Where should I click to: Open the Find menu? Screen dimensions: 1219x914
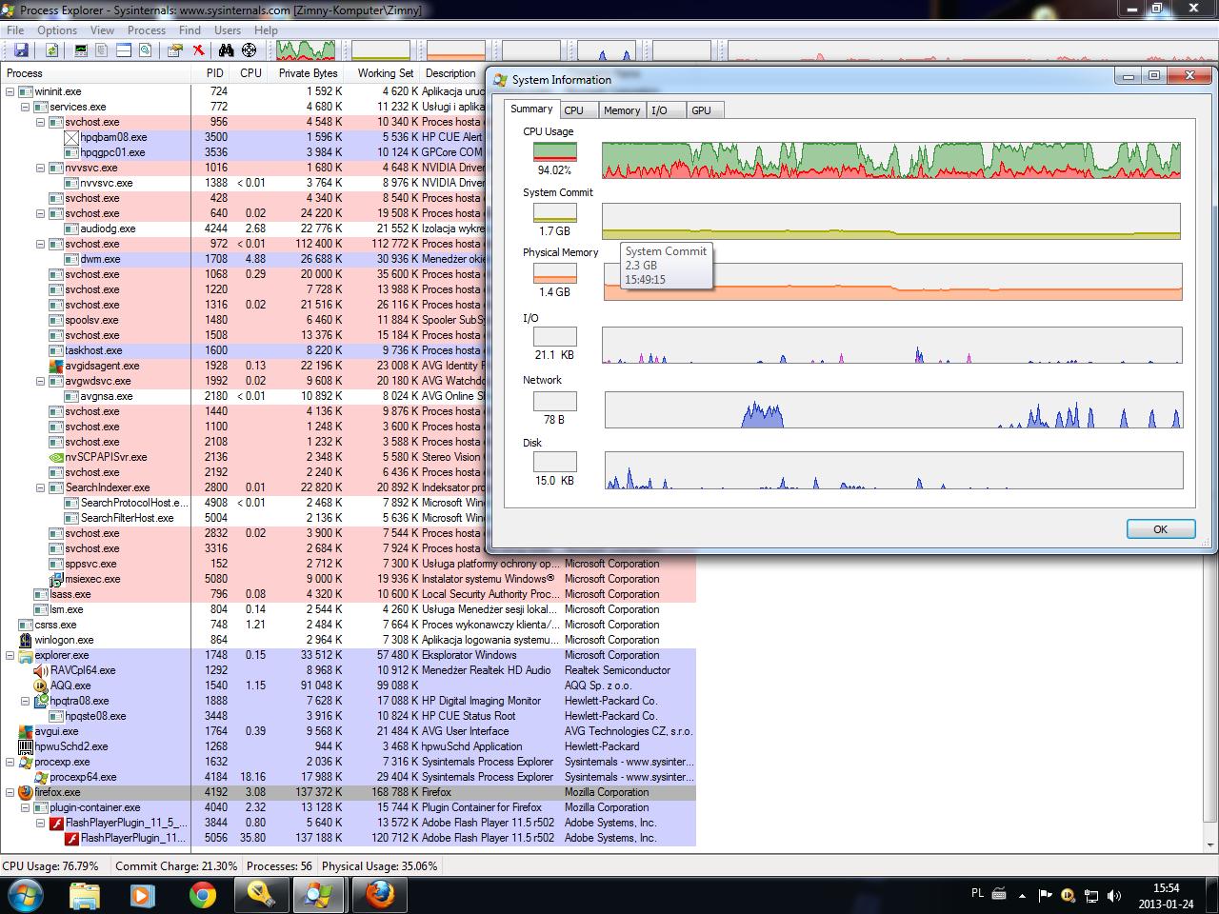tap(190, 30)
